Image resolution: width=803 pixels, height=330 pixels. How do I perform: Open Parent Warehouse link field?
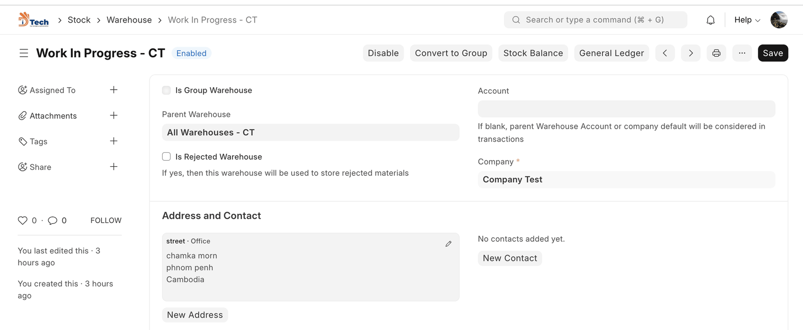click(310, 133)
